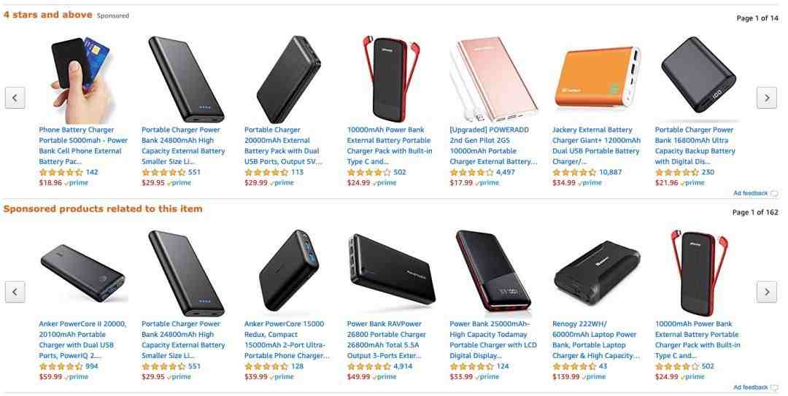Go to next page of 4 stars carousel

766,98
